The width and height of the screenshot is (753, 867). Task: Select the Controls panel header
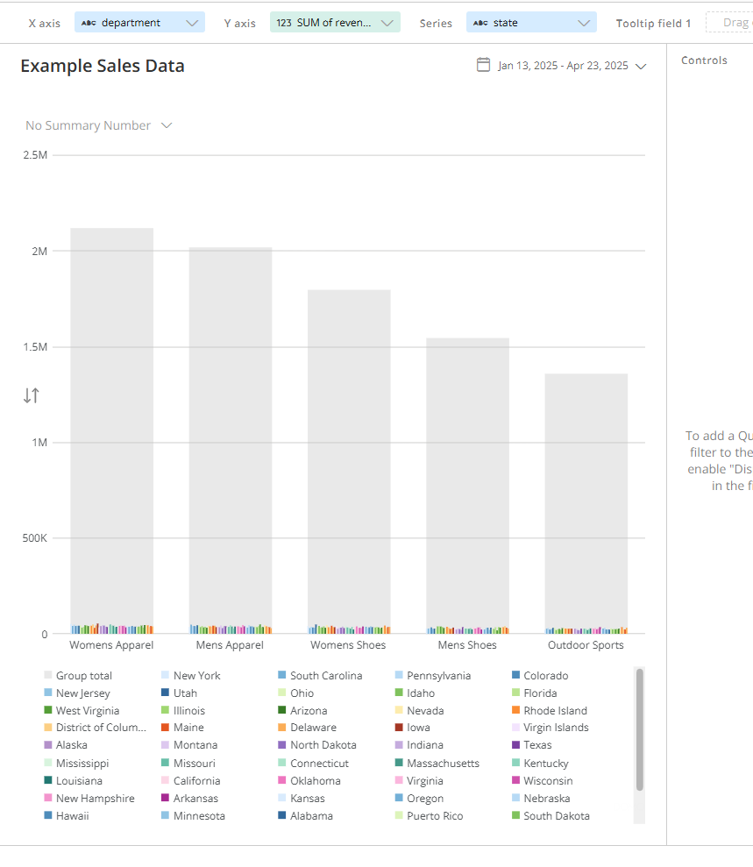[x=704, y=60]
